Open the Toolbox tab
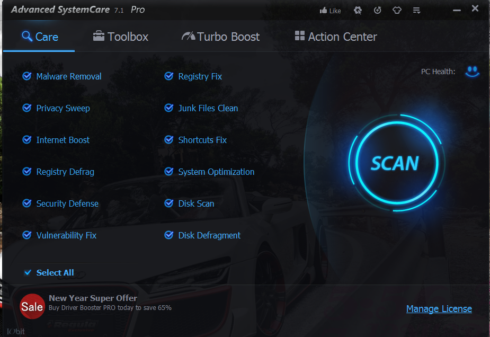Image resolution: width=490 pixels, height=337 pixels. click(x=121, y=37)
